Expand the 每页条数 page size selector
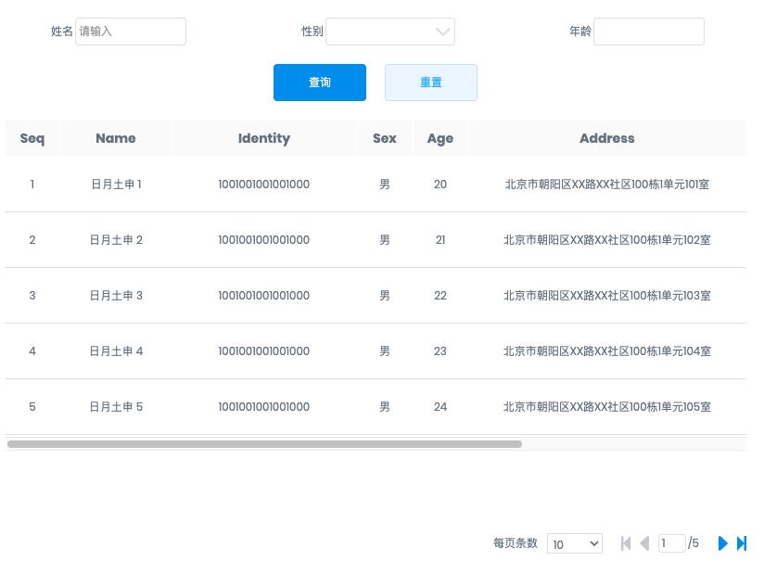 574,543
